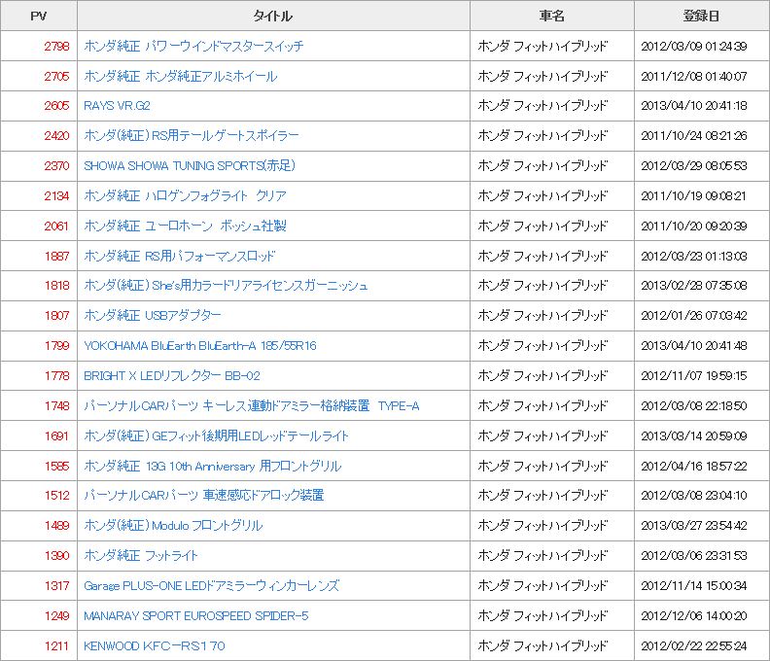Select date 2011/10/19 09:08:21
Image resolution: width=770 pixels, height=661 pixels.
694,196
